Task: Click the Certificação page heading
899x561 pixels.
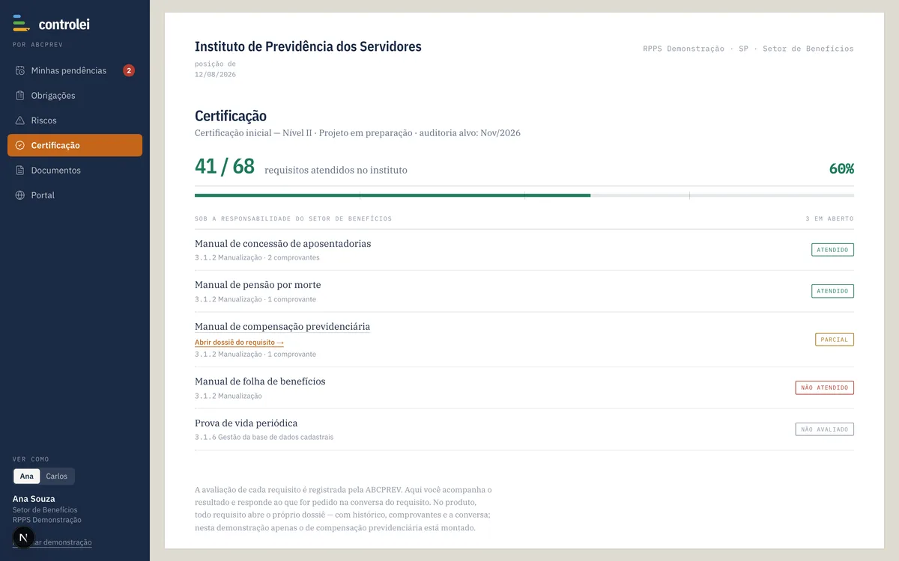Action: point(231,116)
